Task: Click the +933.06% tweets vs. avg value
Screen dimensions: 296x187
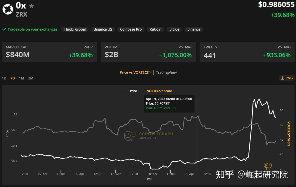Action: 277,55
